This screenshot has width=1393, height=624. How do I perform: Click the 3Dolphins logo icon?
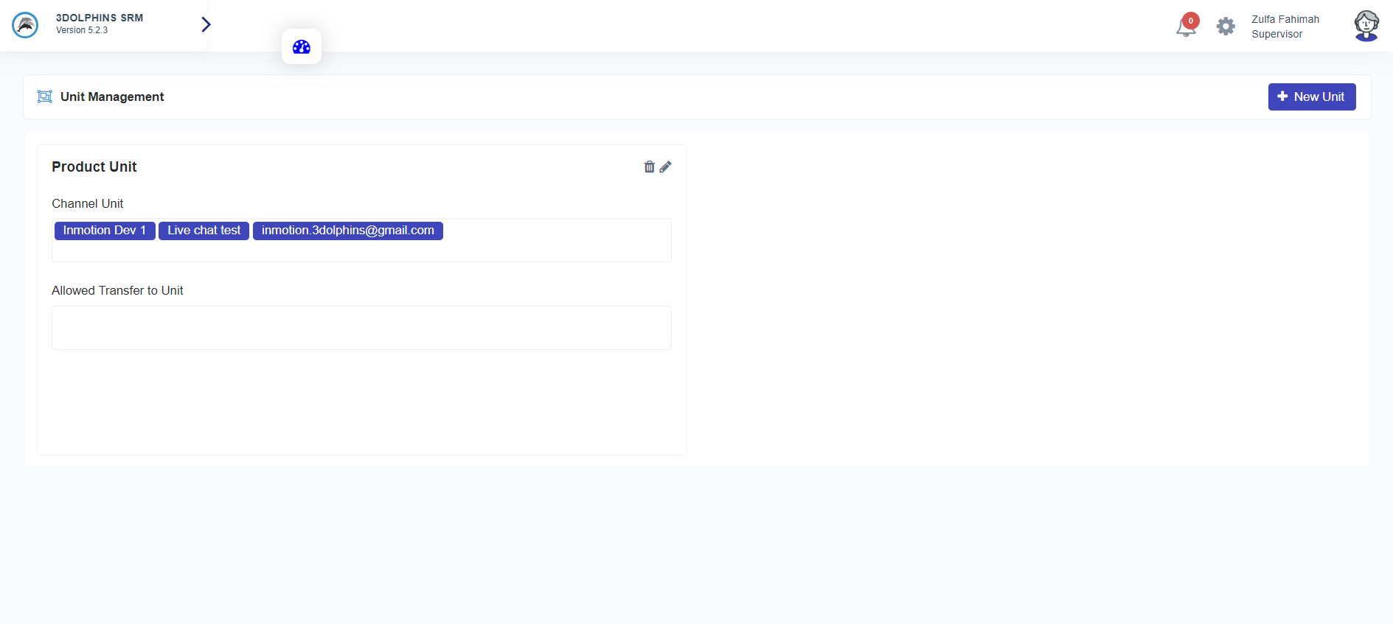[x=25, y=25]
